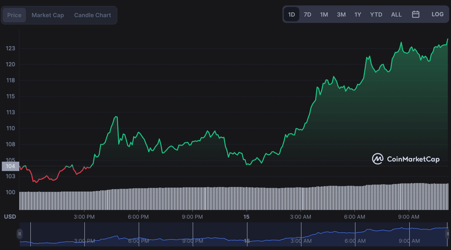Select the 1M time range

[324, 14]
